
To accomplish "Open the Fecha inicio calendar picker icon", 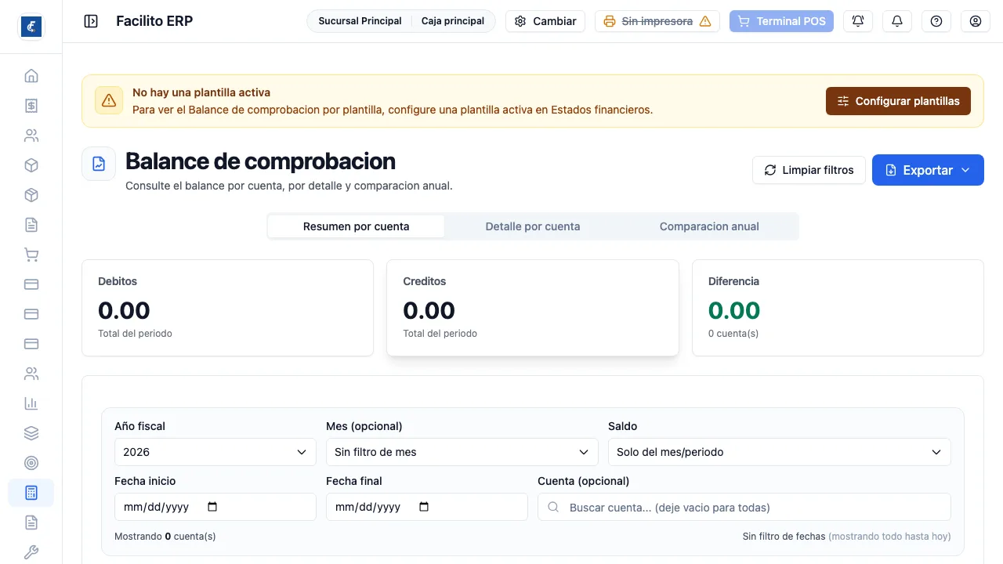I will coord(212,507).
